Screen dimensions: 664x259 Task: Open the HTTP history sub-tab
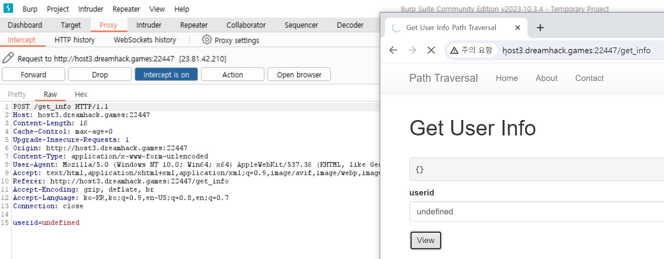(x=75, y=40)
